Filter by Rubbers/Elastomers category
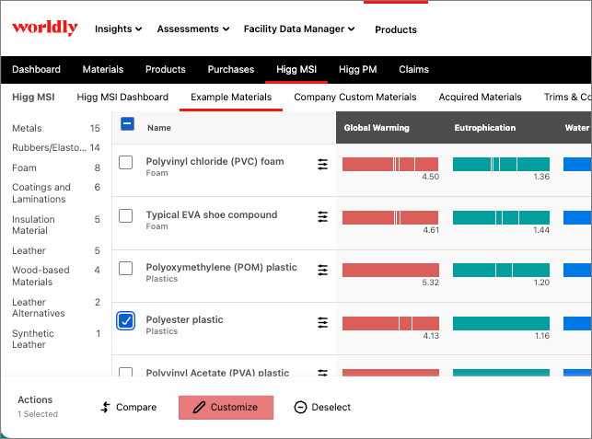592x439 pixels. click(56, 147)
